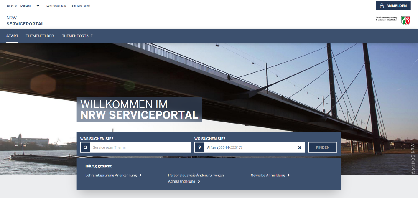Click the Sprache label
418x198 pixels.
[11, 5]
